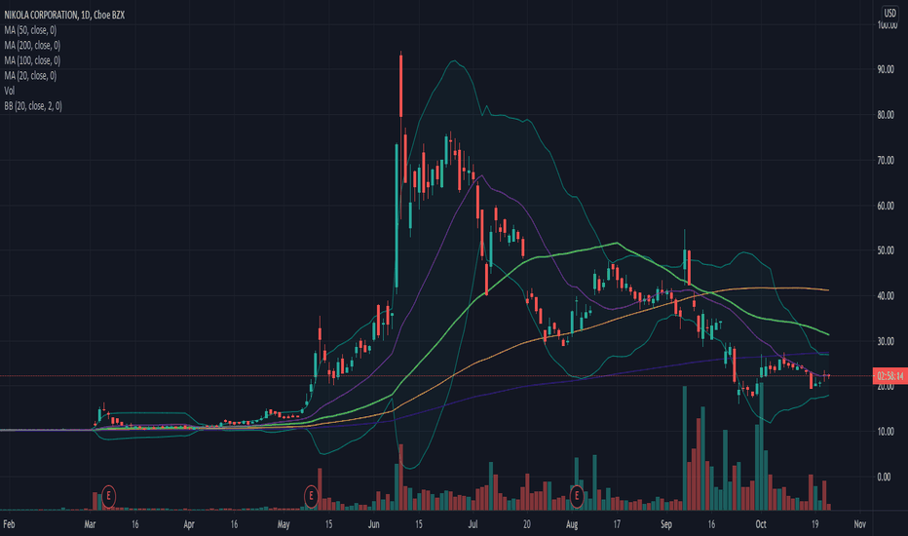Select the MA (100, close, 0) indicator label
The width and height of the screenshot is (908, 536).
[32, 60]
